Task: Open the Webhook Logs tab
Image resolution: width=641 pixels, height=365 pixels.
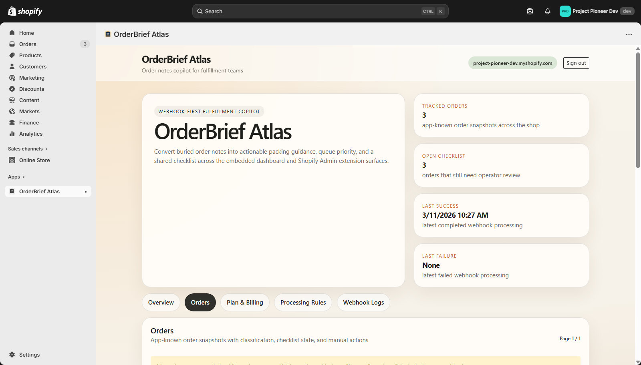Action: tap(363, 303)
